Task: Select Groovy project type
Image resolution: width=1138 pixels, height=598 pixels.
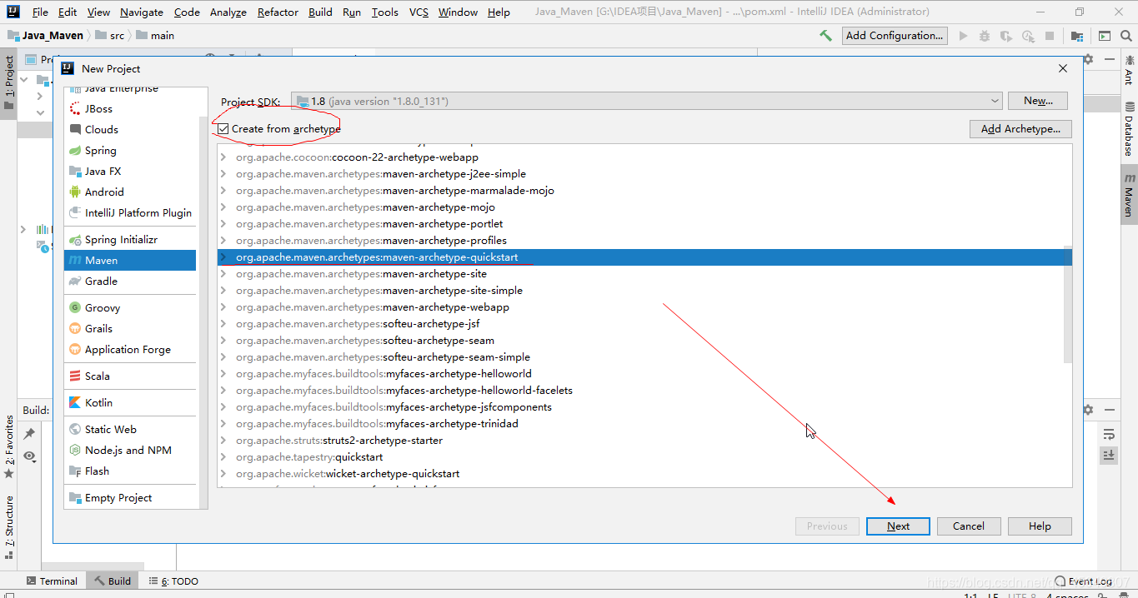Action: 130,307
